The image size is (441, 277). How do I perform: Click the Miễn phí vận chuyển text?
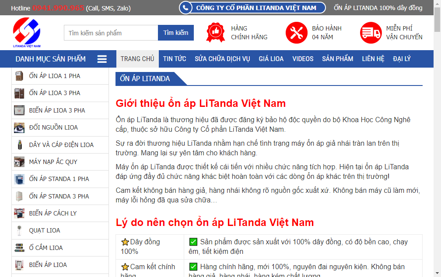pos(404,33)
